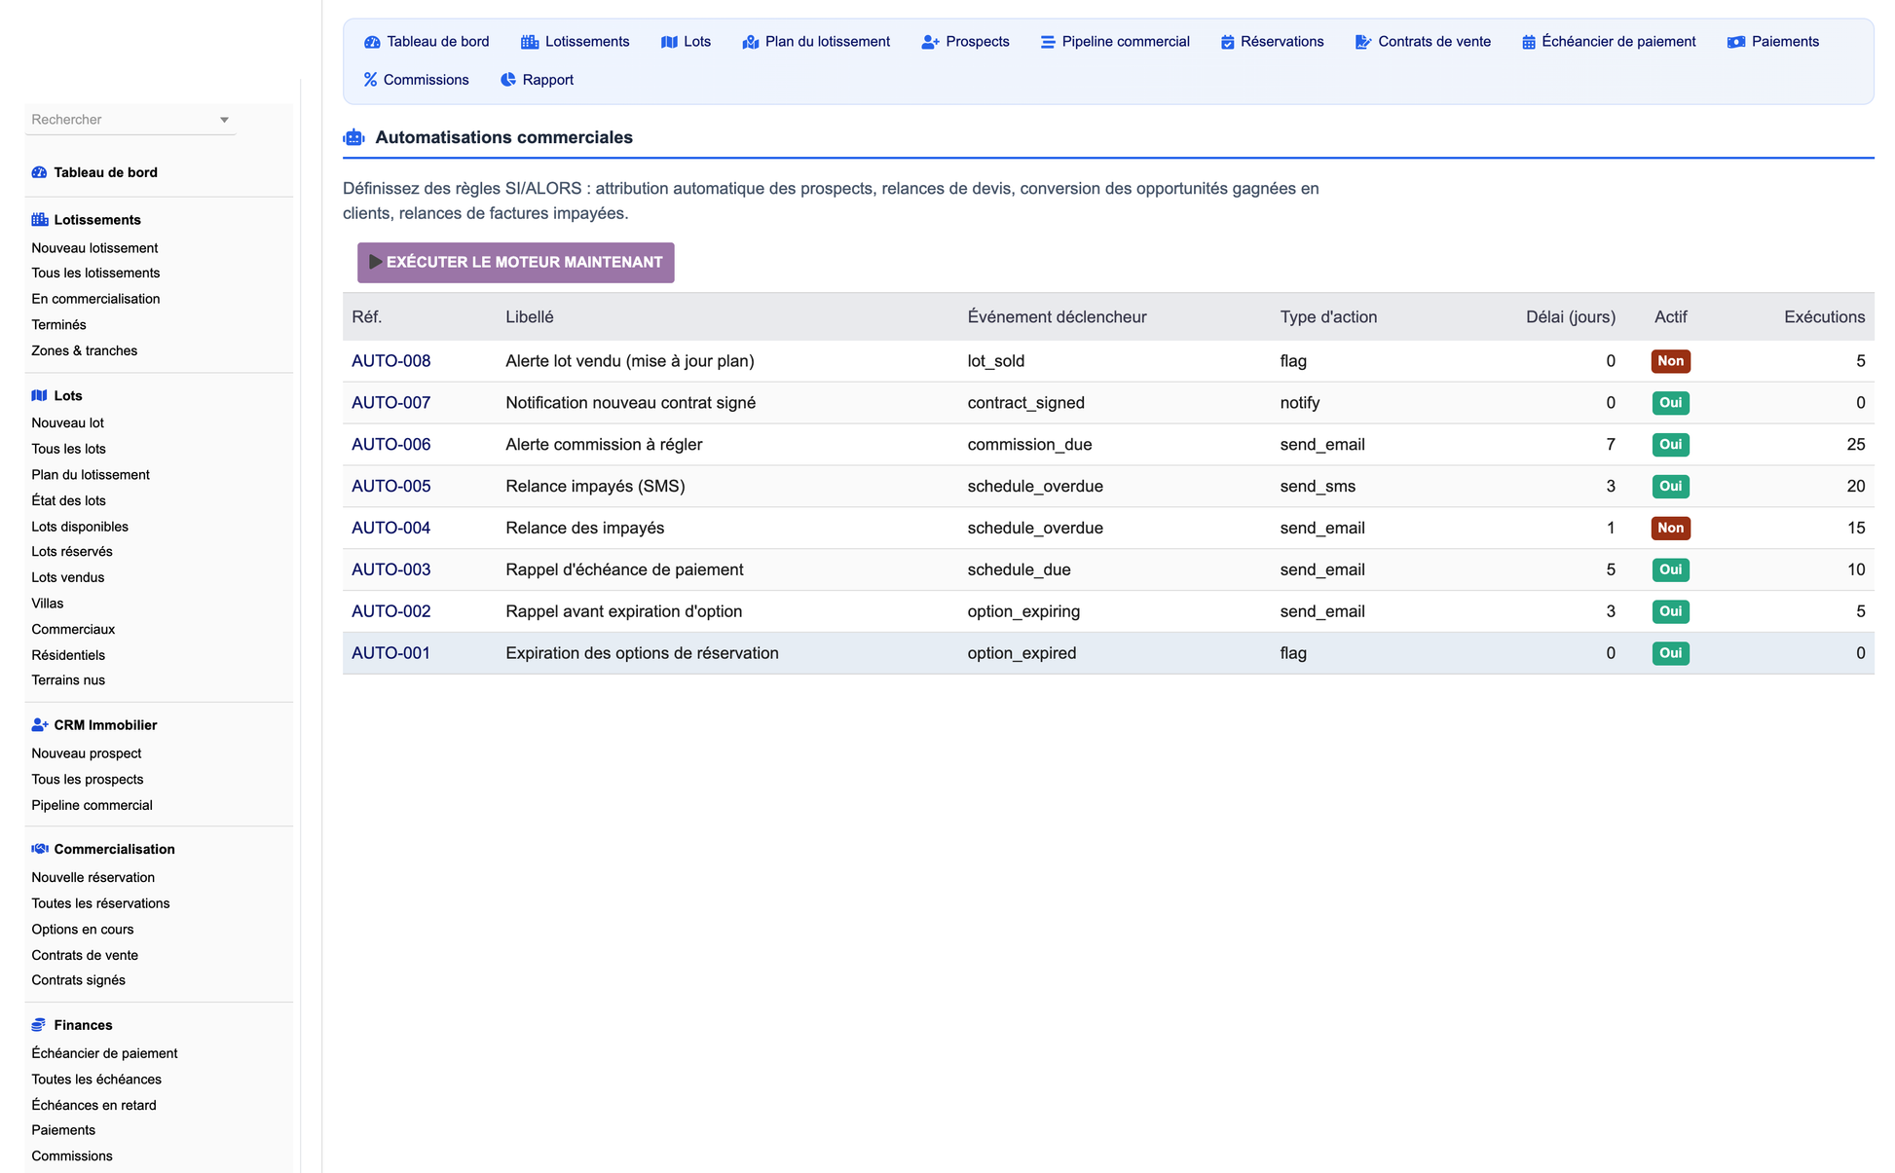Open the Paiements top tab
This screenshot has width=1895, height=1173.
tap(1773, 42)
